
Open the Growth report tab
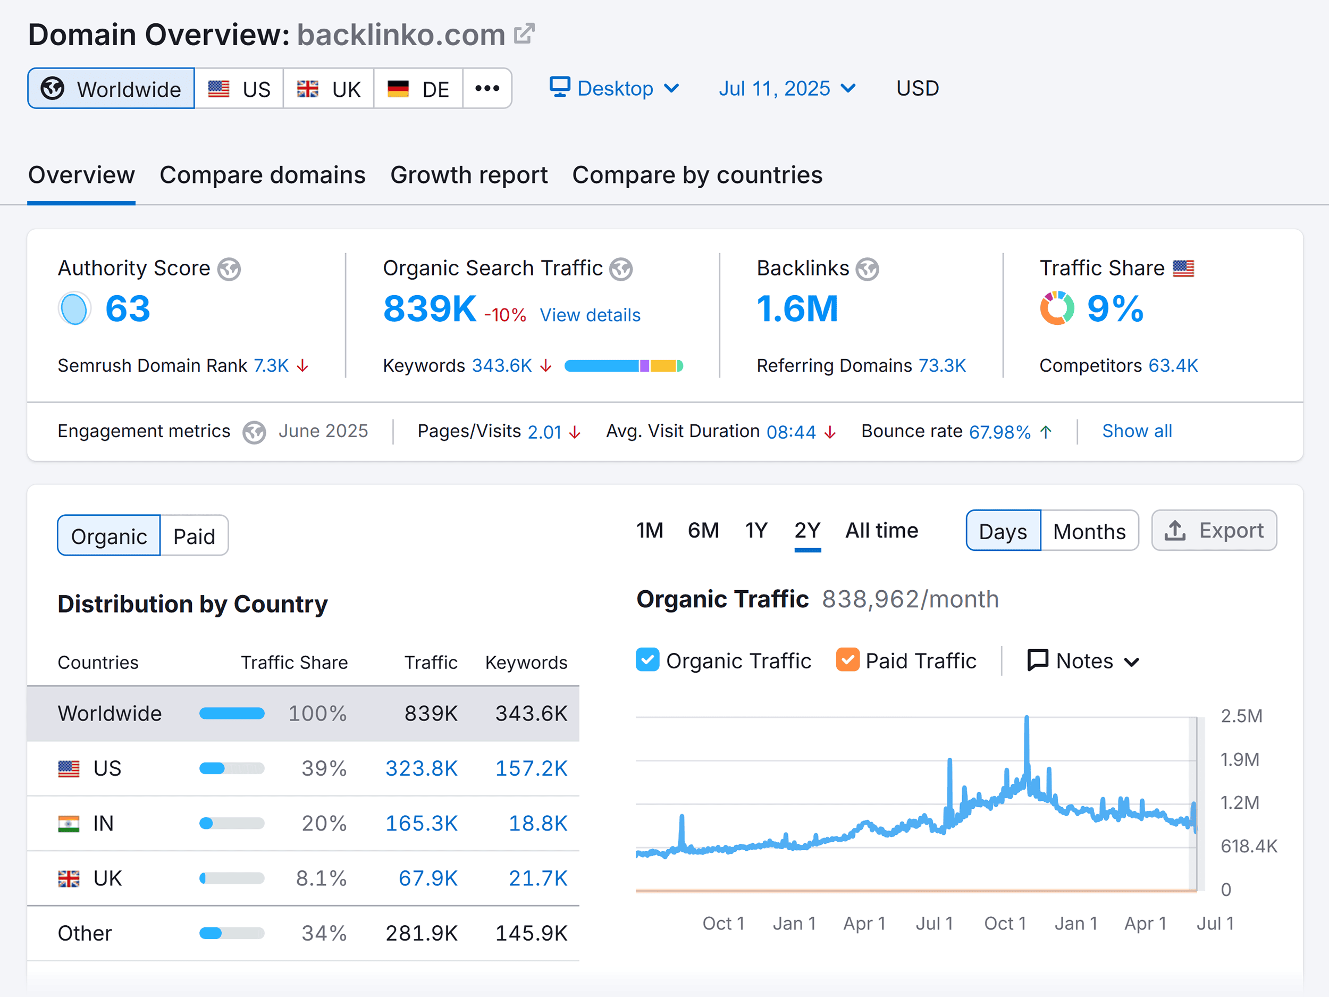point(469,175)
